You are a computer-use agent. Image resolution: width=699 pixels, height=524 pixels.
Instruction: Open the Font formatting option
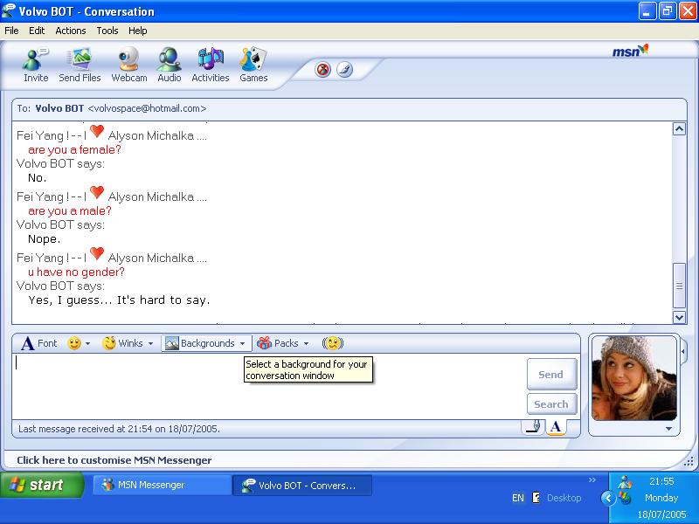click(39, 343)
